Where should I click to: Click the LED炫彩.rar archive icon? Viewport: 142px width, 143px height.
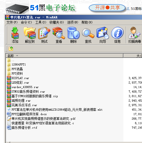click(9, 83)
